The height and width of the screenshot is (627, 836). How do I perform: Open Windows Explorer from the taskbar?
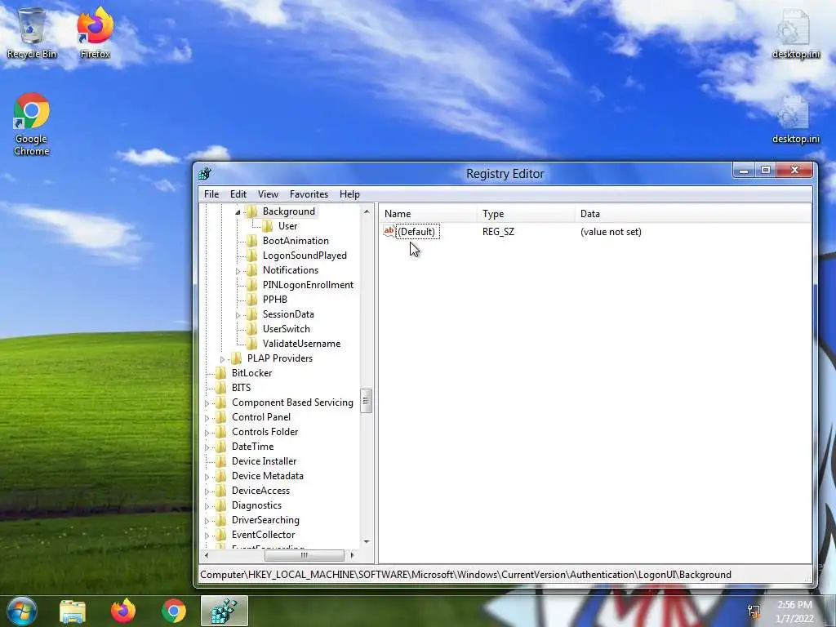tap(73, 611)
